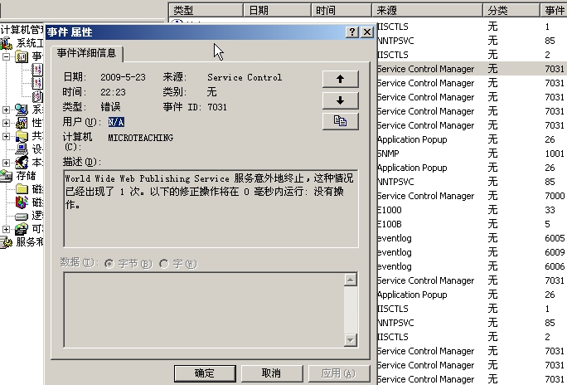Select the first log icon under Event Viewer
The image size is (567, 385).
click(37, 70)
